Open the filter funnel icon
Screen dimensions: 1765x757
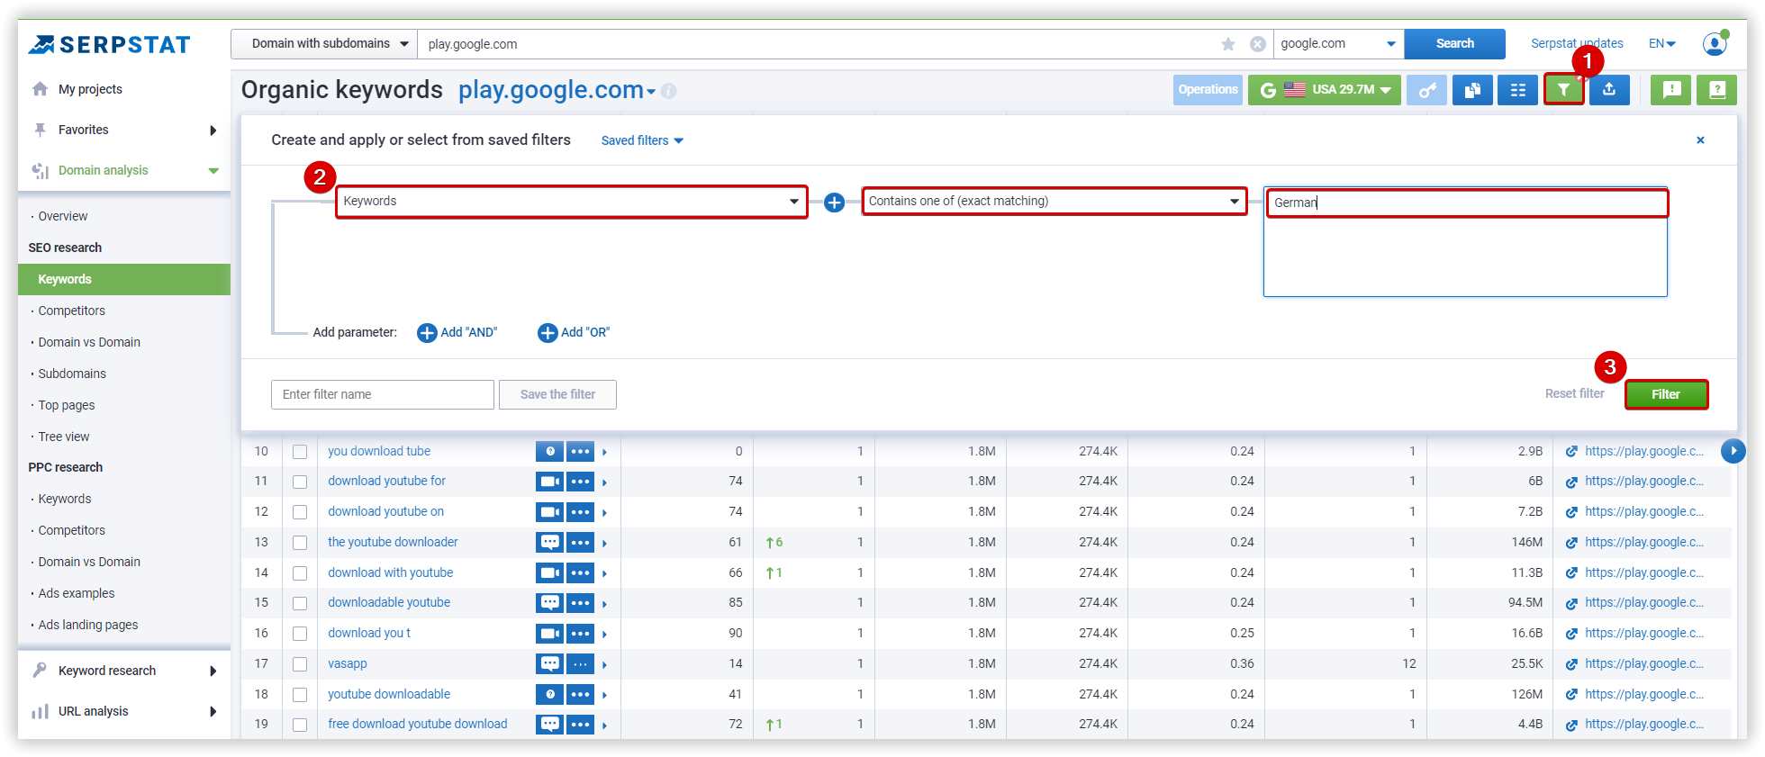tap(1563, 90)
